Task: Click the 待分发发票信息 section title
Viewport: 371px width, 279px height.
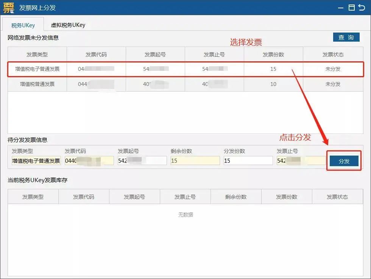Action: point(27,140)
